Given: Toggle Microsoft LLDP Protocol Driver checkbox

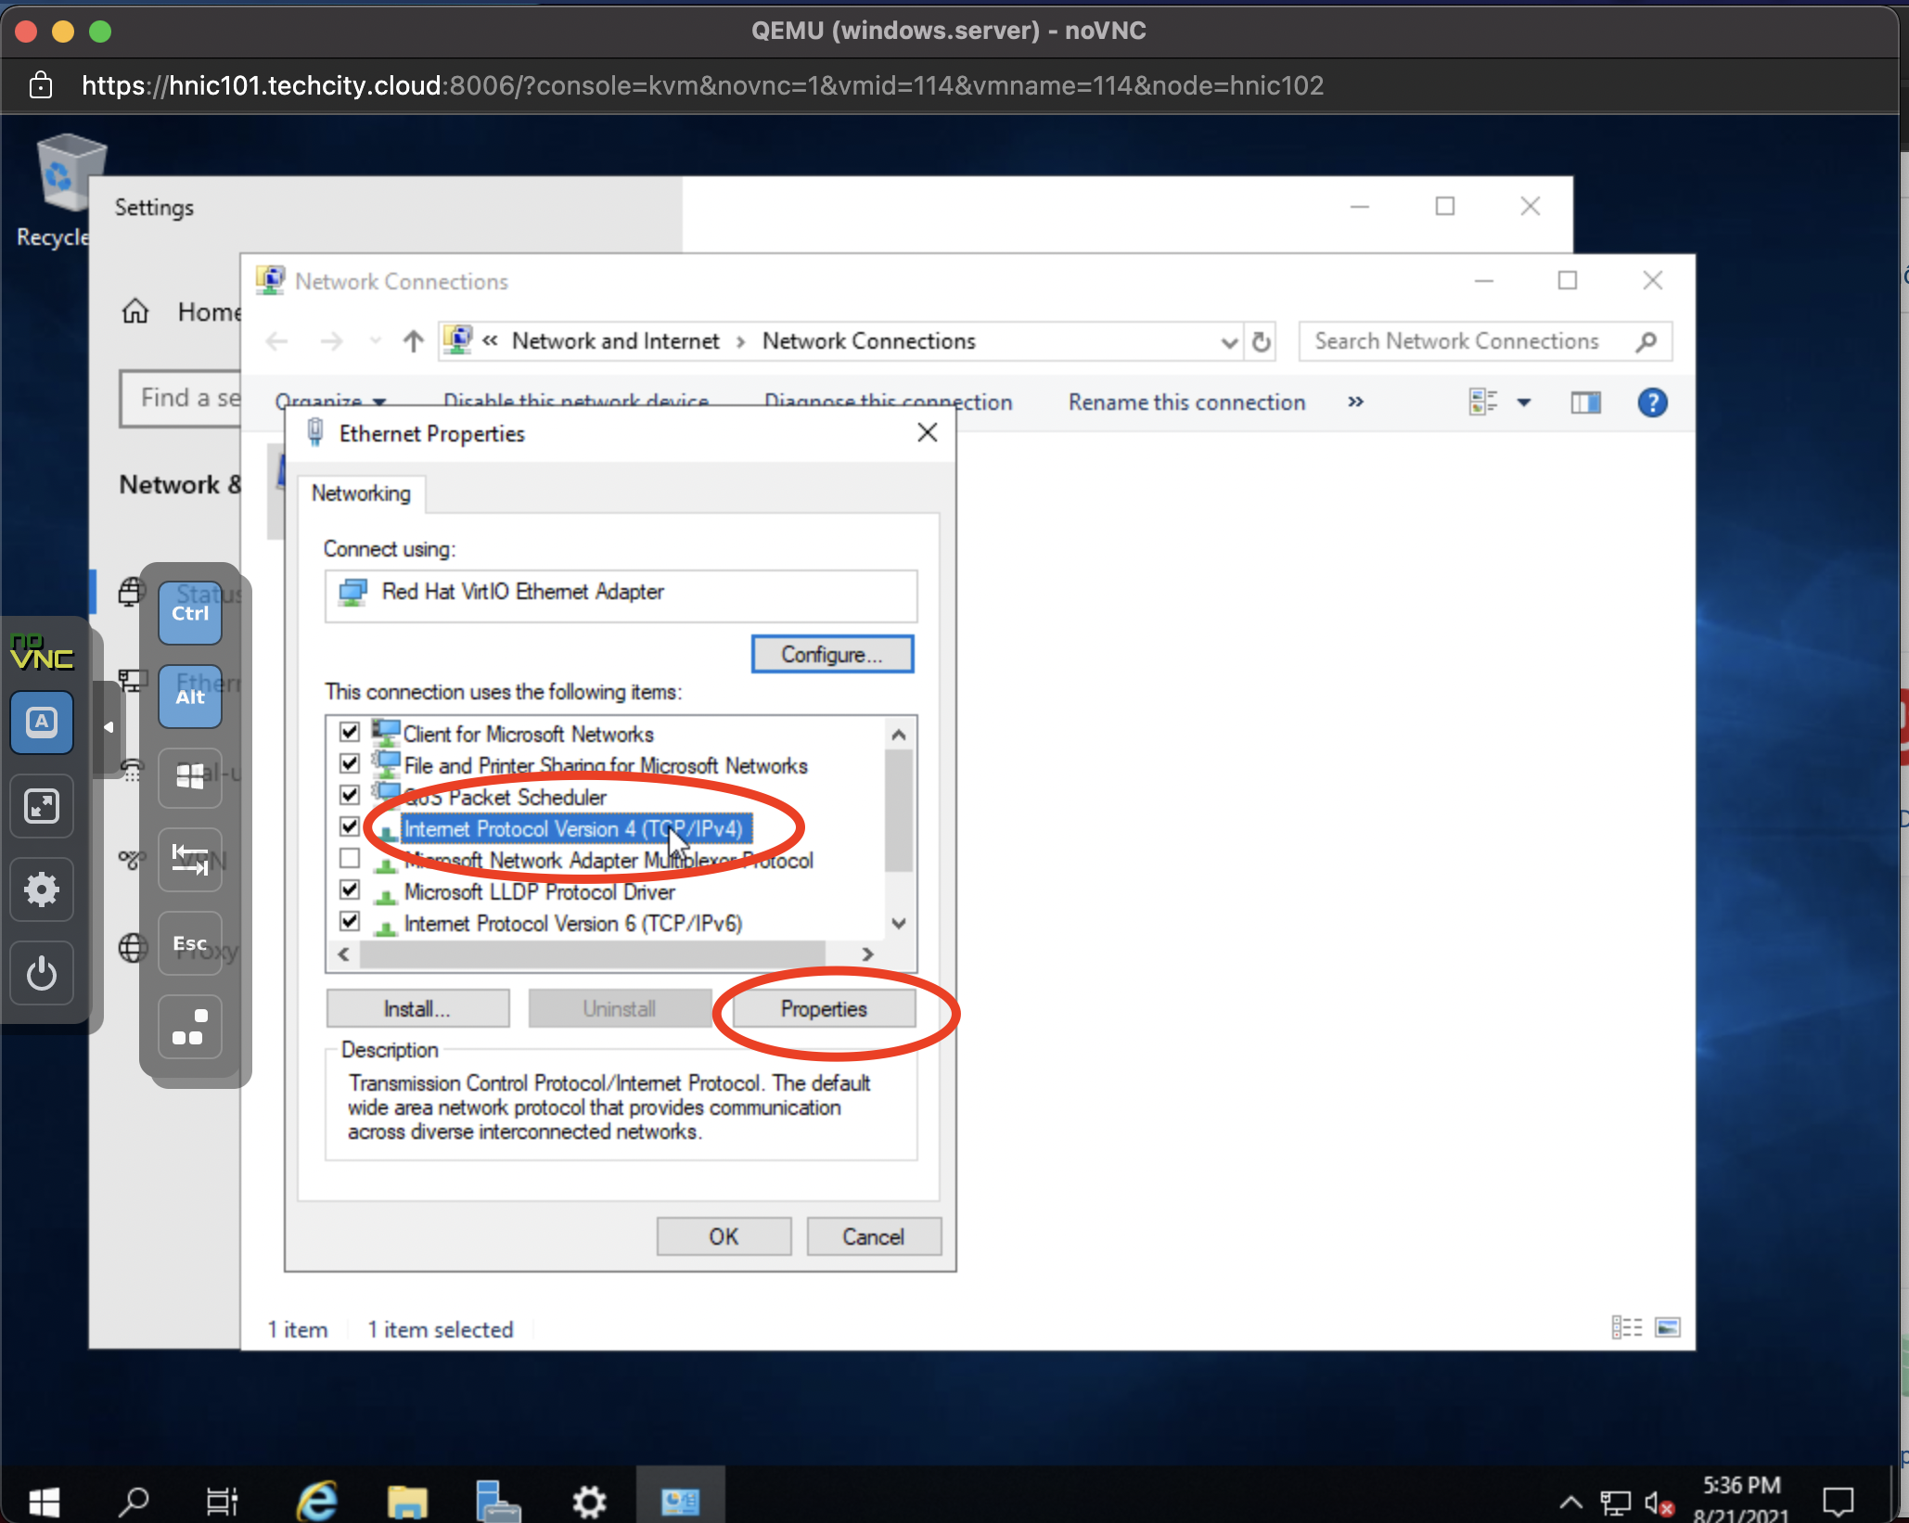Looking at the screenshot, I should (x=349, y=889).
